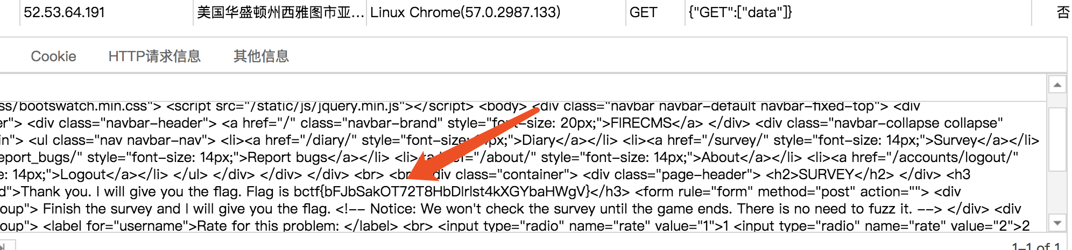Click the Linux Chrome browser version cell

coord(465,12)
